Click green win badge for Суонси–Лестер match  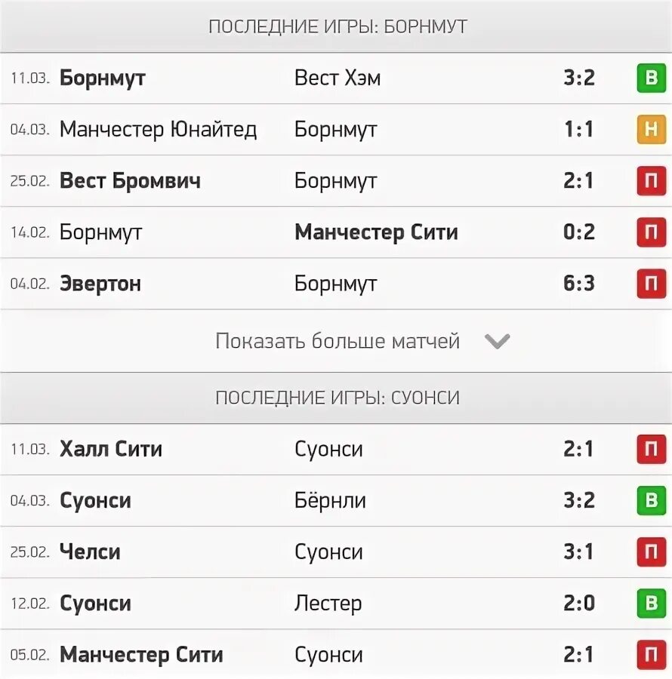coord(651,604)
